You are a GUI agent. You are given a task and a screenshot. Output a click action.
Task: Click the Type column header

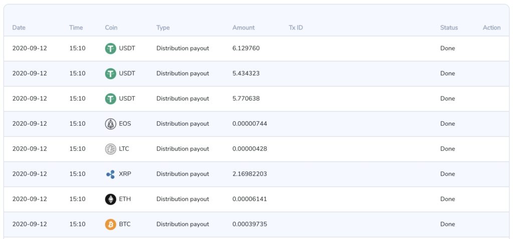click(163, 28)
